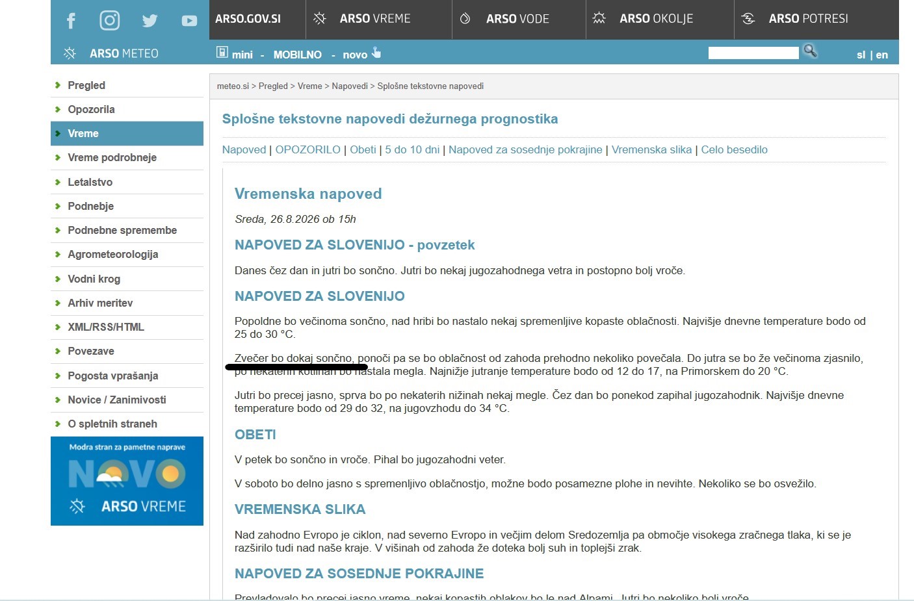Open the NOVO ARSO VREME banner

pyautogui.click(x=127, y=481)
